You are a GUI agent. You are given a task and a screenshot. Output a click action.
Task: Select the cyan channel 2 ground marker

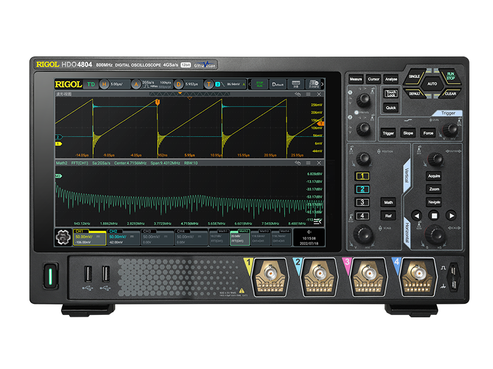pos(59,137)
